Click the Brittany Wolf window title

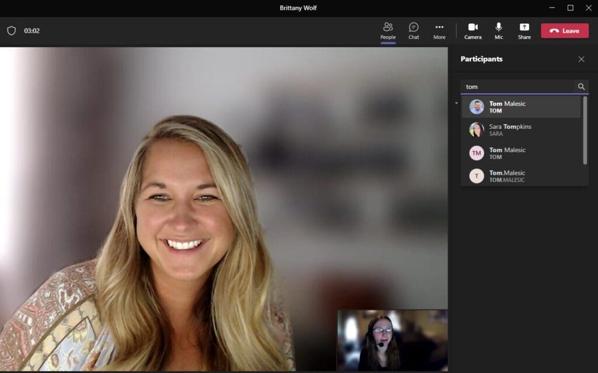(x=298, y=8)
